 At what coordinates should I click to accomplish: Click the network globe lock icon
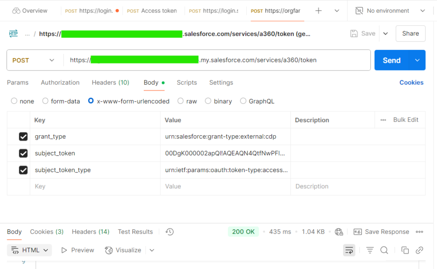[x=339, y=232]
